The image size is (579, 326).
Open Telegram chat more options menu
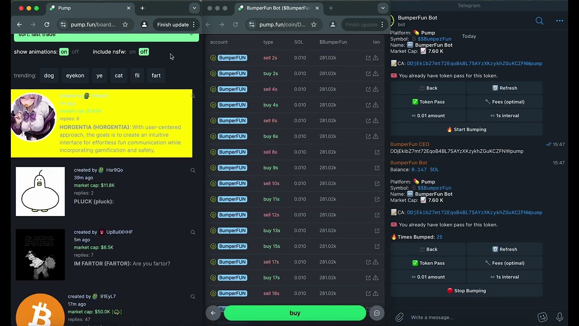point(560,21)
